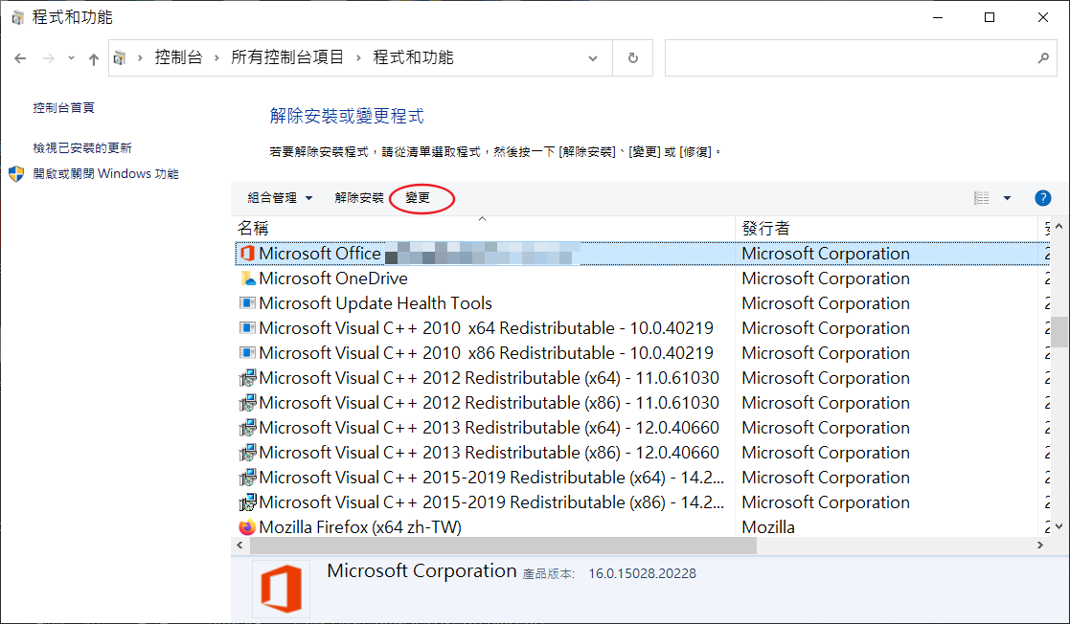Select Visual C++ 2015-2019 (x86) row
The height and width of the screenshot is (624, 1070).
click(x=642, y=502)
